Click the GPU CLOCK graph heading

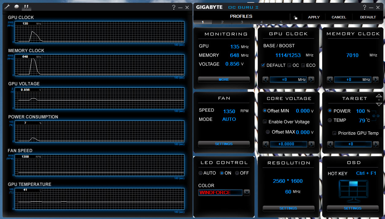(21, 17)
